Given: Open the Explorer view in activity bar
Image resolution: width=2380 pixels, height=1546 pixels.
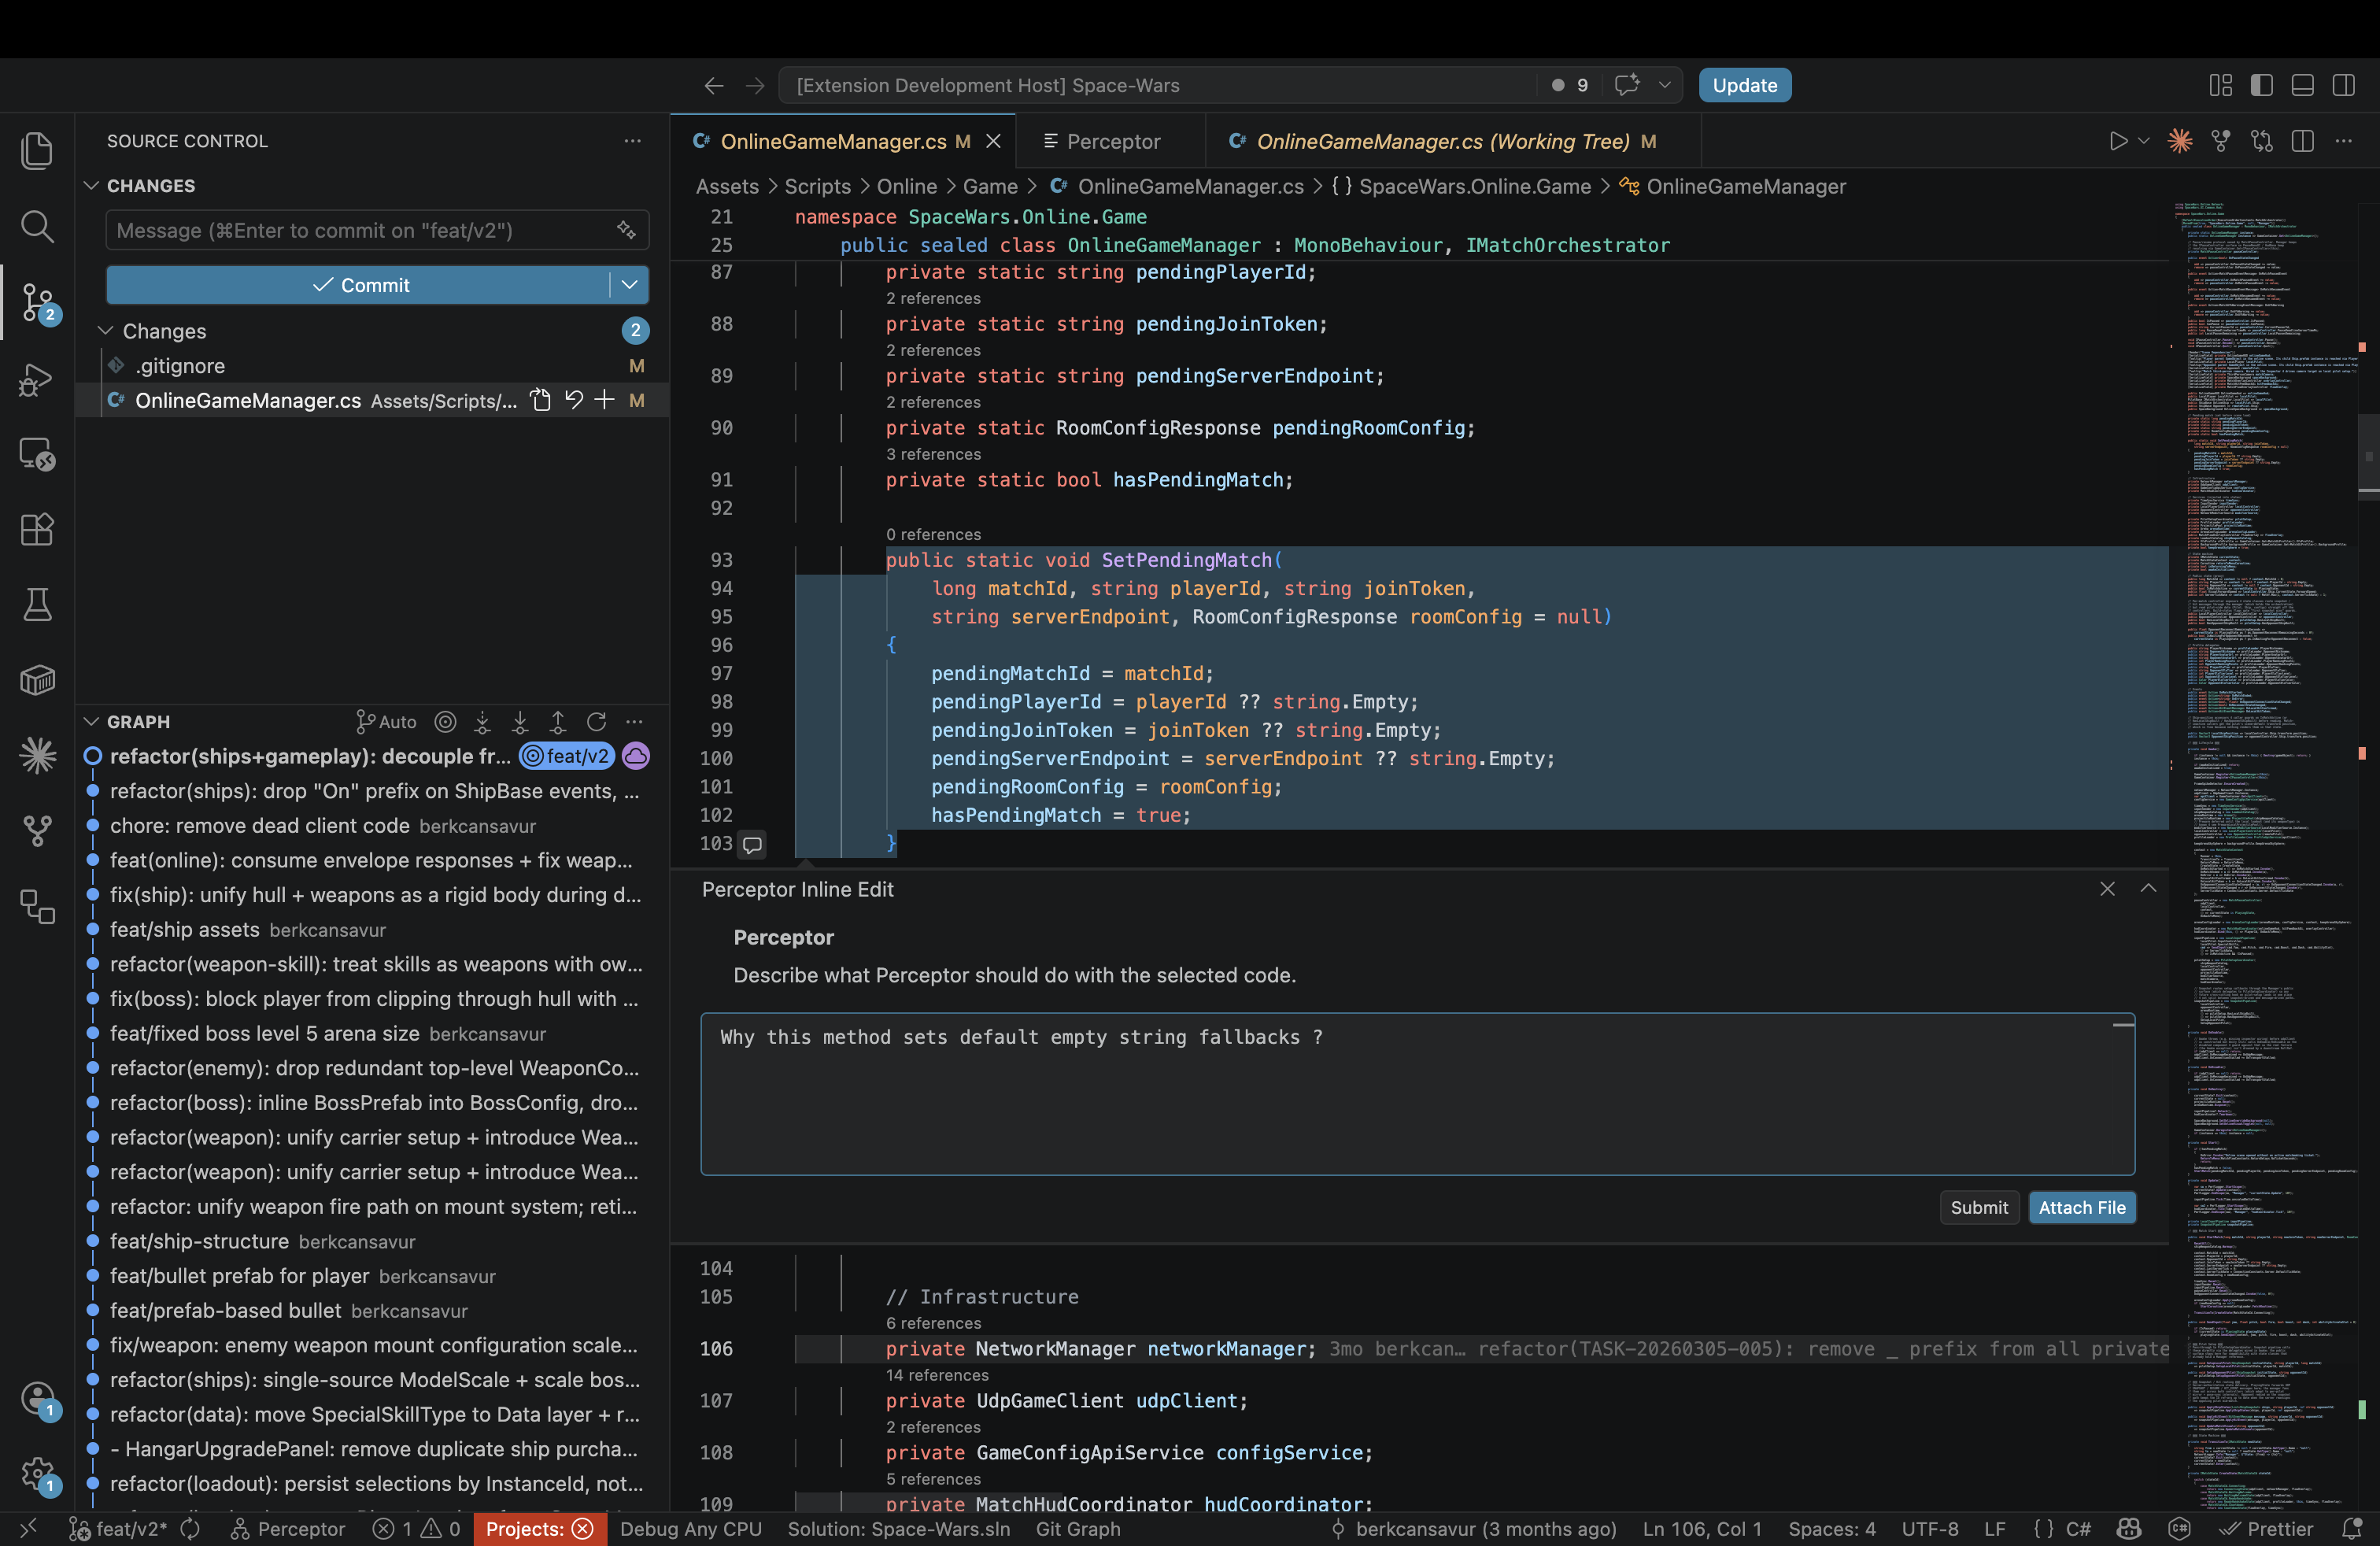Looking at the screenshot, I should tap(37, 151).
